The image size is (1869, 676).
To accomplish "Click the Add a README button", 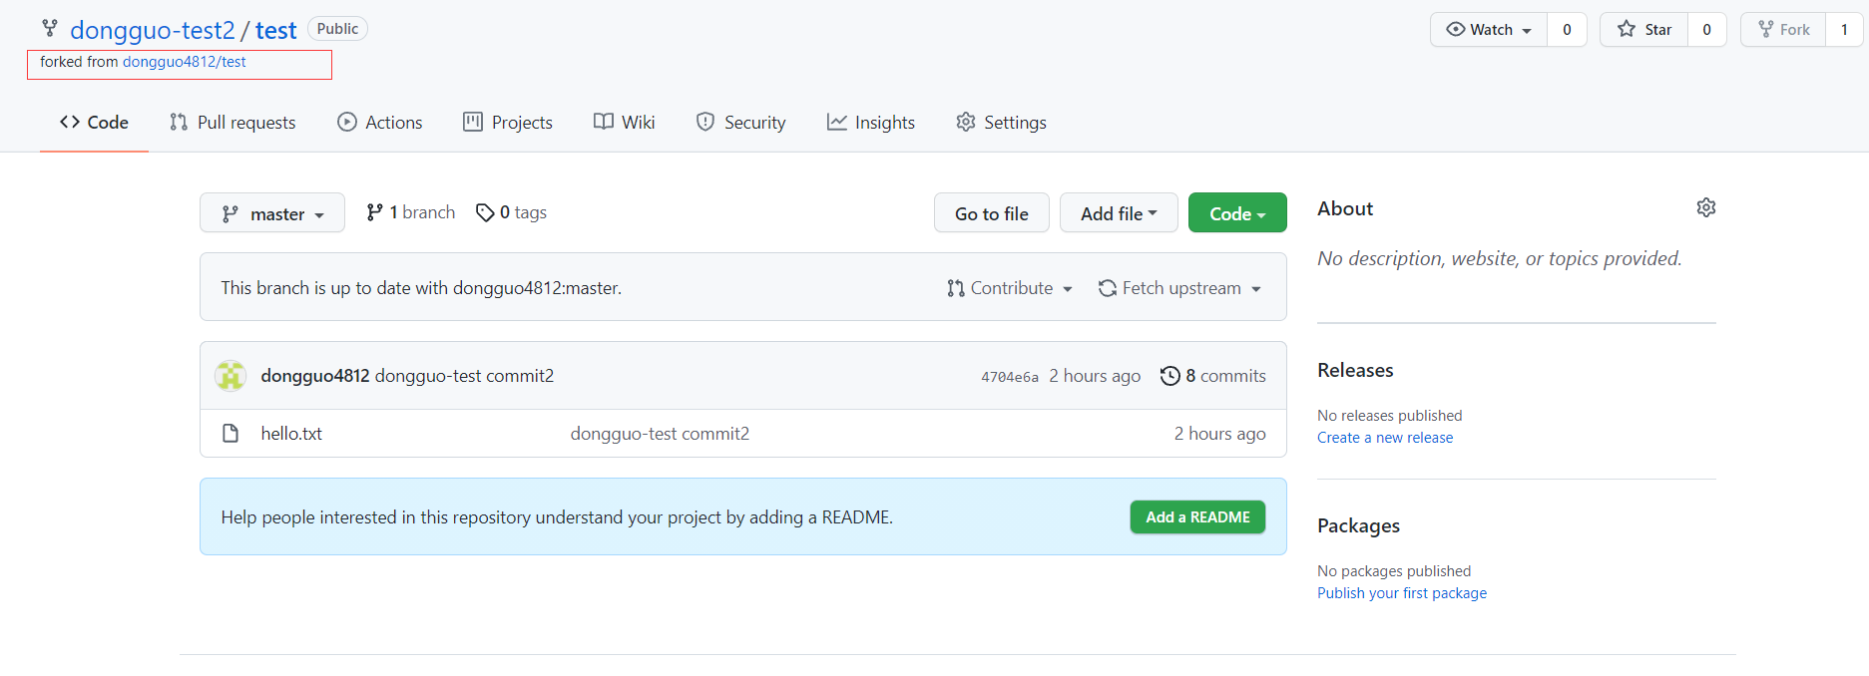I will (1197, 517).
